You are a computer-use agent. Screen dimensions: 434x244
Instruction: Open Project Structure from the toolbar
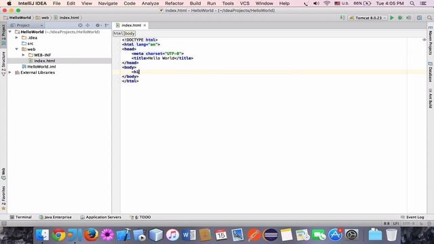(x=419, y=18)
